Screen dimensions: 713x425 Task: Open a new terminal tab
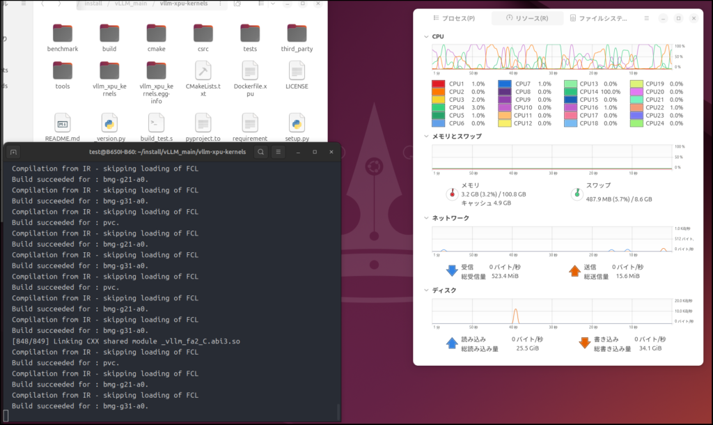[x=14, y=152]
